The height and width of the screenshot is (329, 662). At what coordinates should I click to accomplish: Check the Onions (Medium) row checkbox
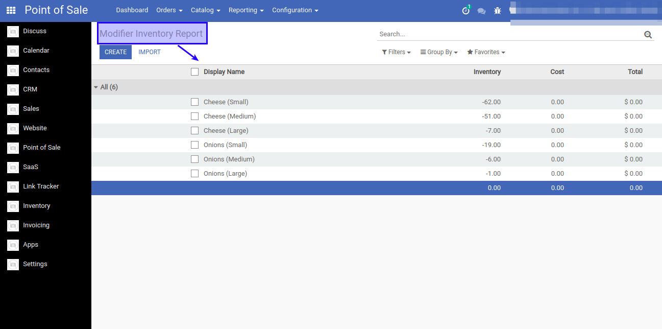[x=194, y=159]
